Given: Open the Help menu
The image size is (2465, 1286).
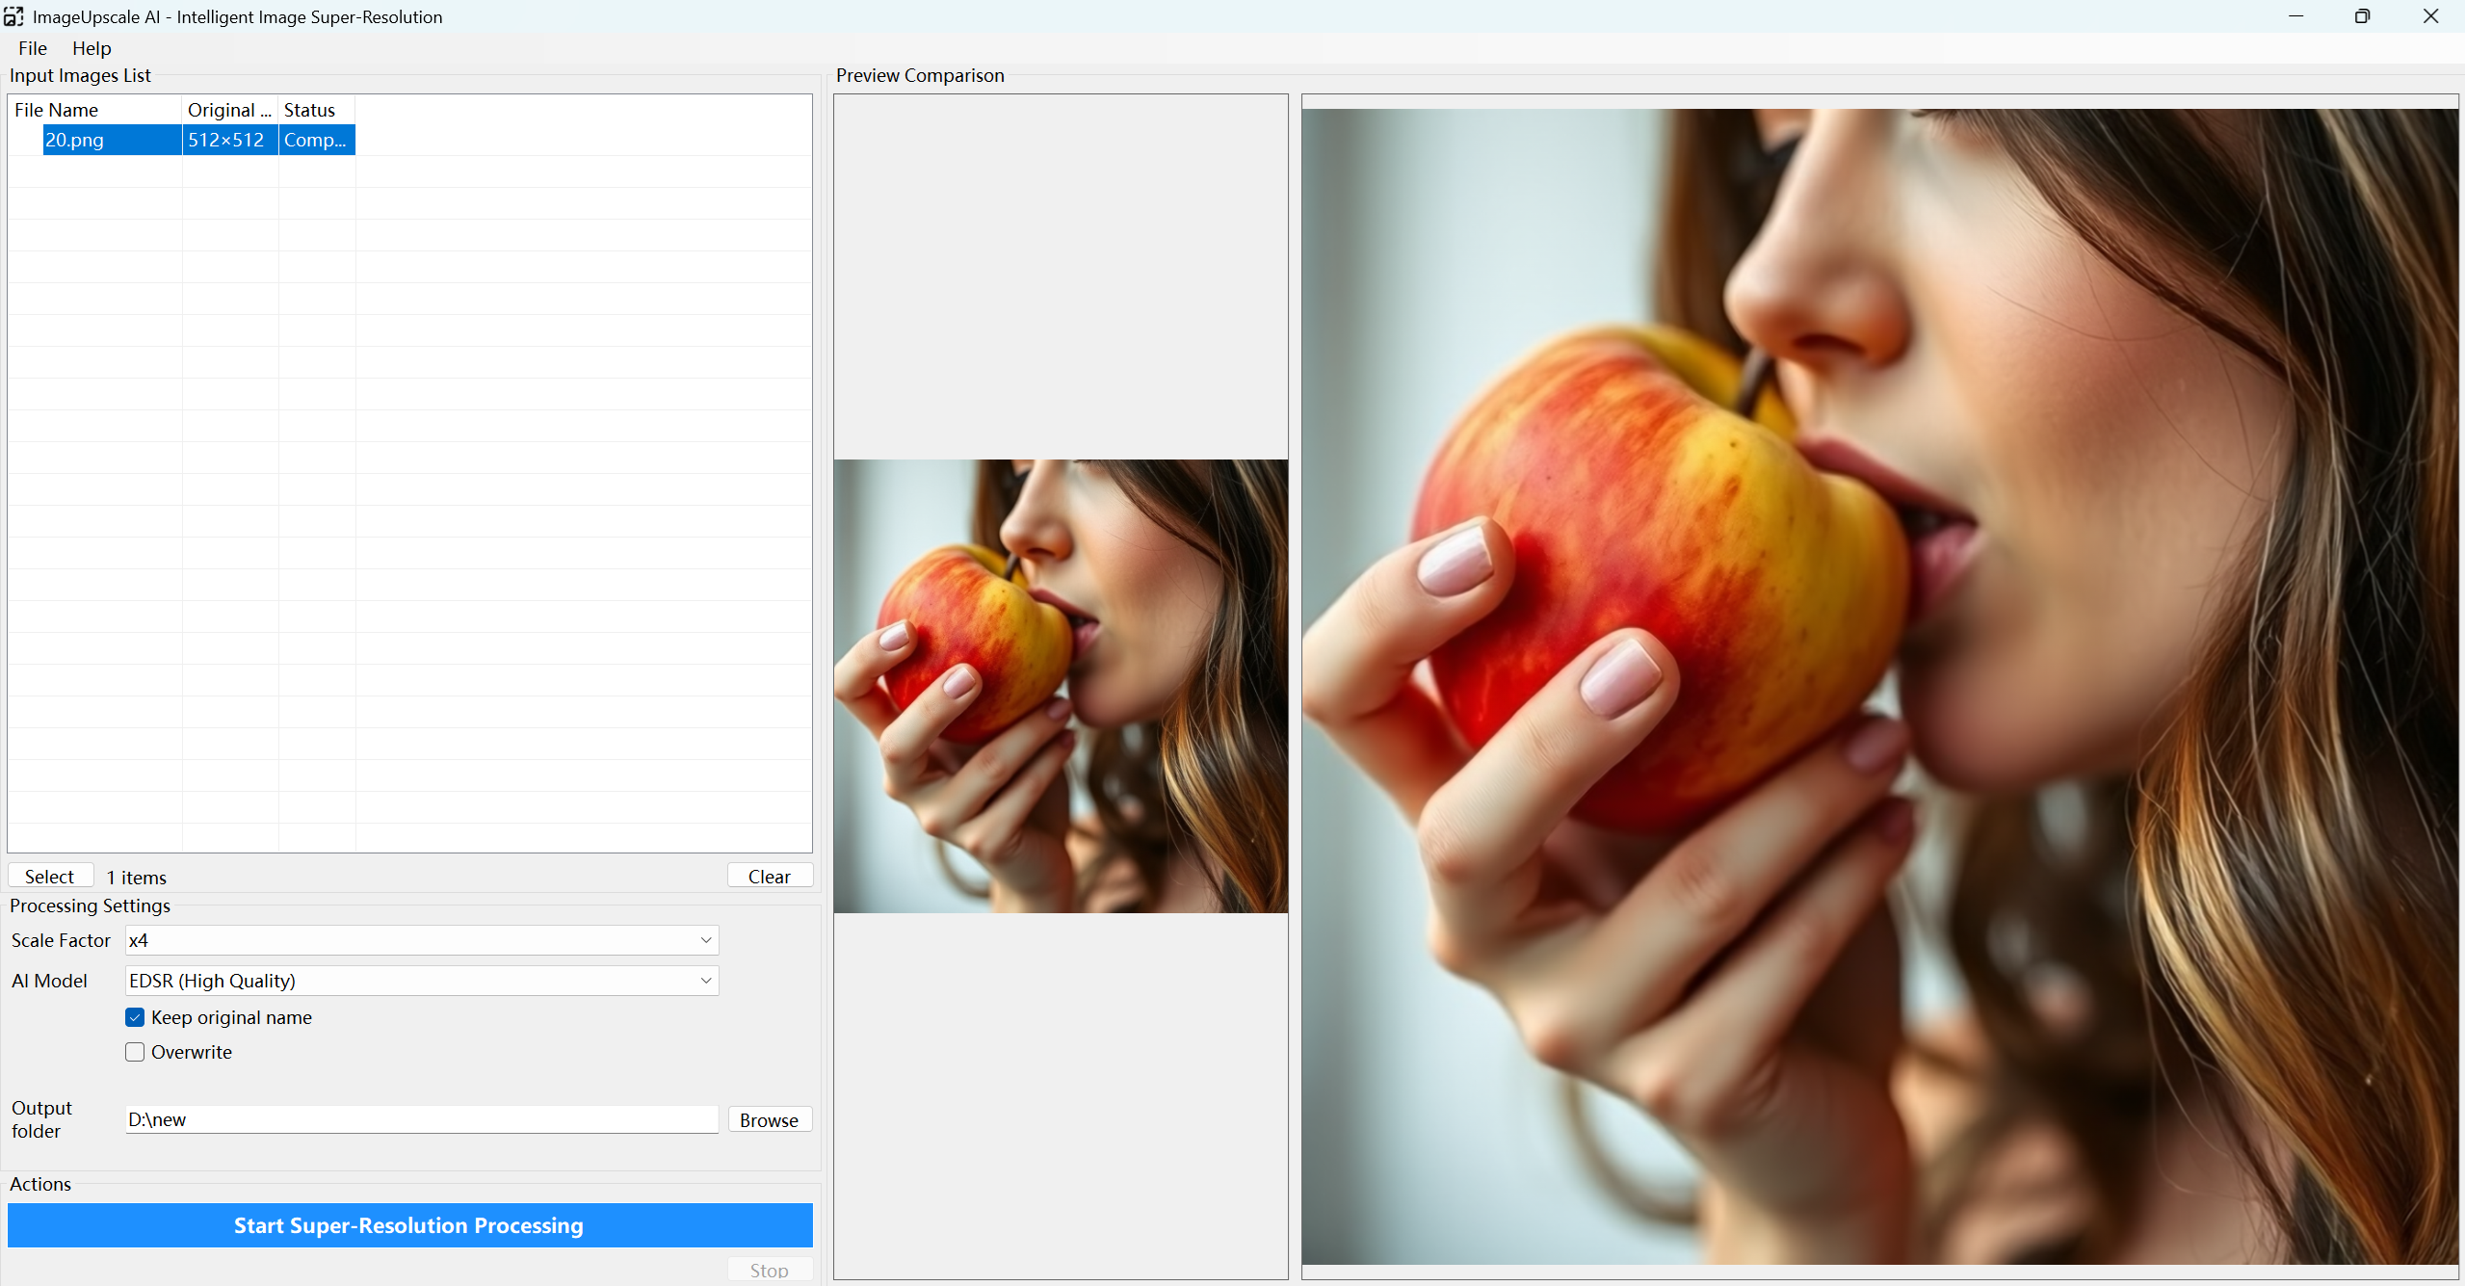Looking at the screenshot, I should [x=92, y=48].
